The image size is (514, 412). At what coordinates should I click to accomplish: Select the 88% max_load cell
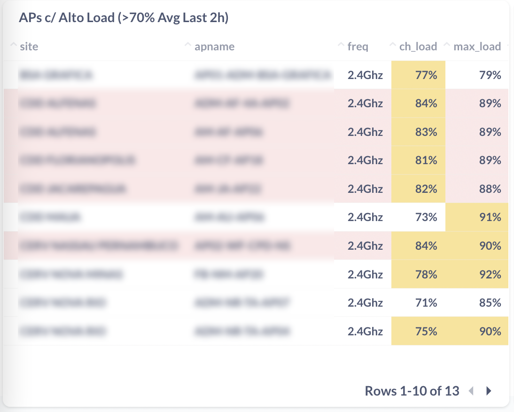[477, 189]
